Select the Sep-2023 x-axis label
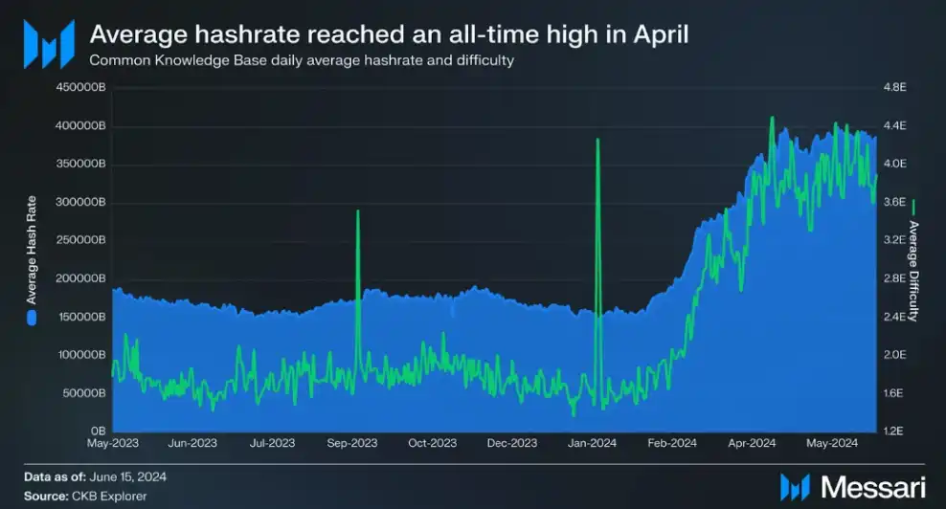 pos(352,443)
